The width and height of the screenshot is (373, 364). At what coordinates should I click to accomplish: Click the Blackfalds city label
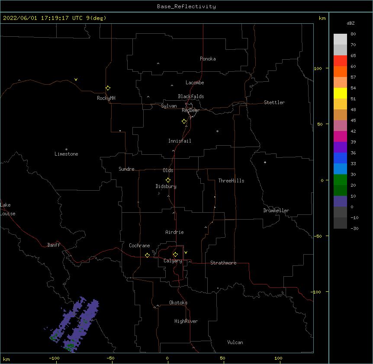coord(191,96)
